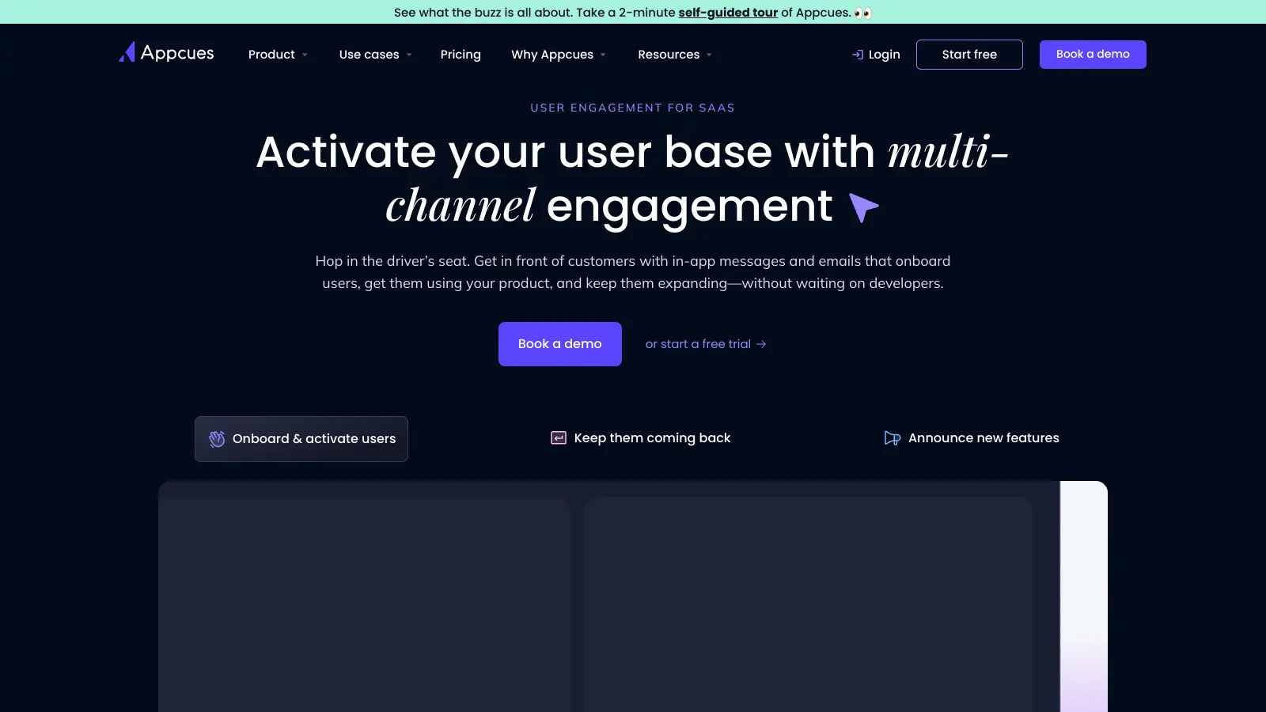The width and height of the screenshot is (1266, 712).
Task: Click the login arrow icon beside Login
Action: 857,54
